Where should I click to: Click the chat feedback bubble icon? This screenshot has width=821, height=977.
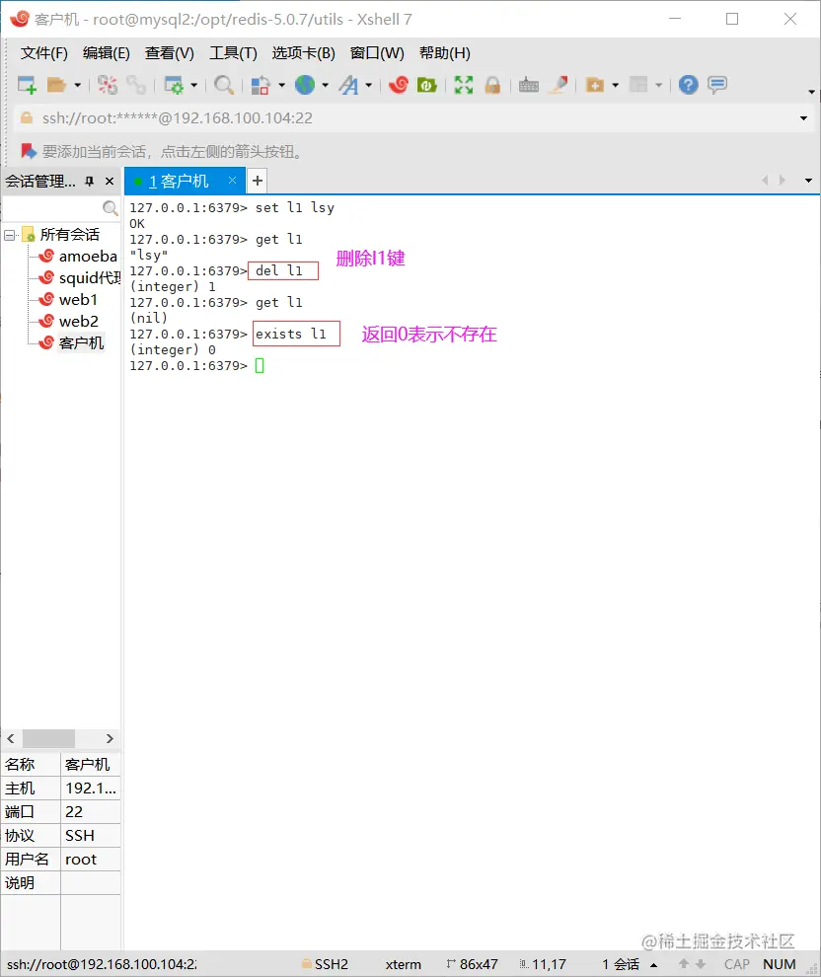click(x=717, y=85)
